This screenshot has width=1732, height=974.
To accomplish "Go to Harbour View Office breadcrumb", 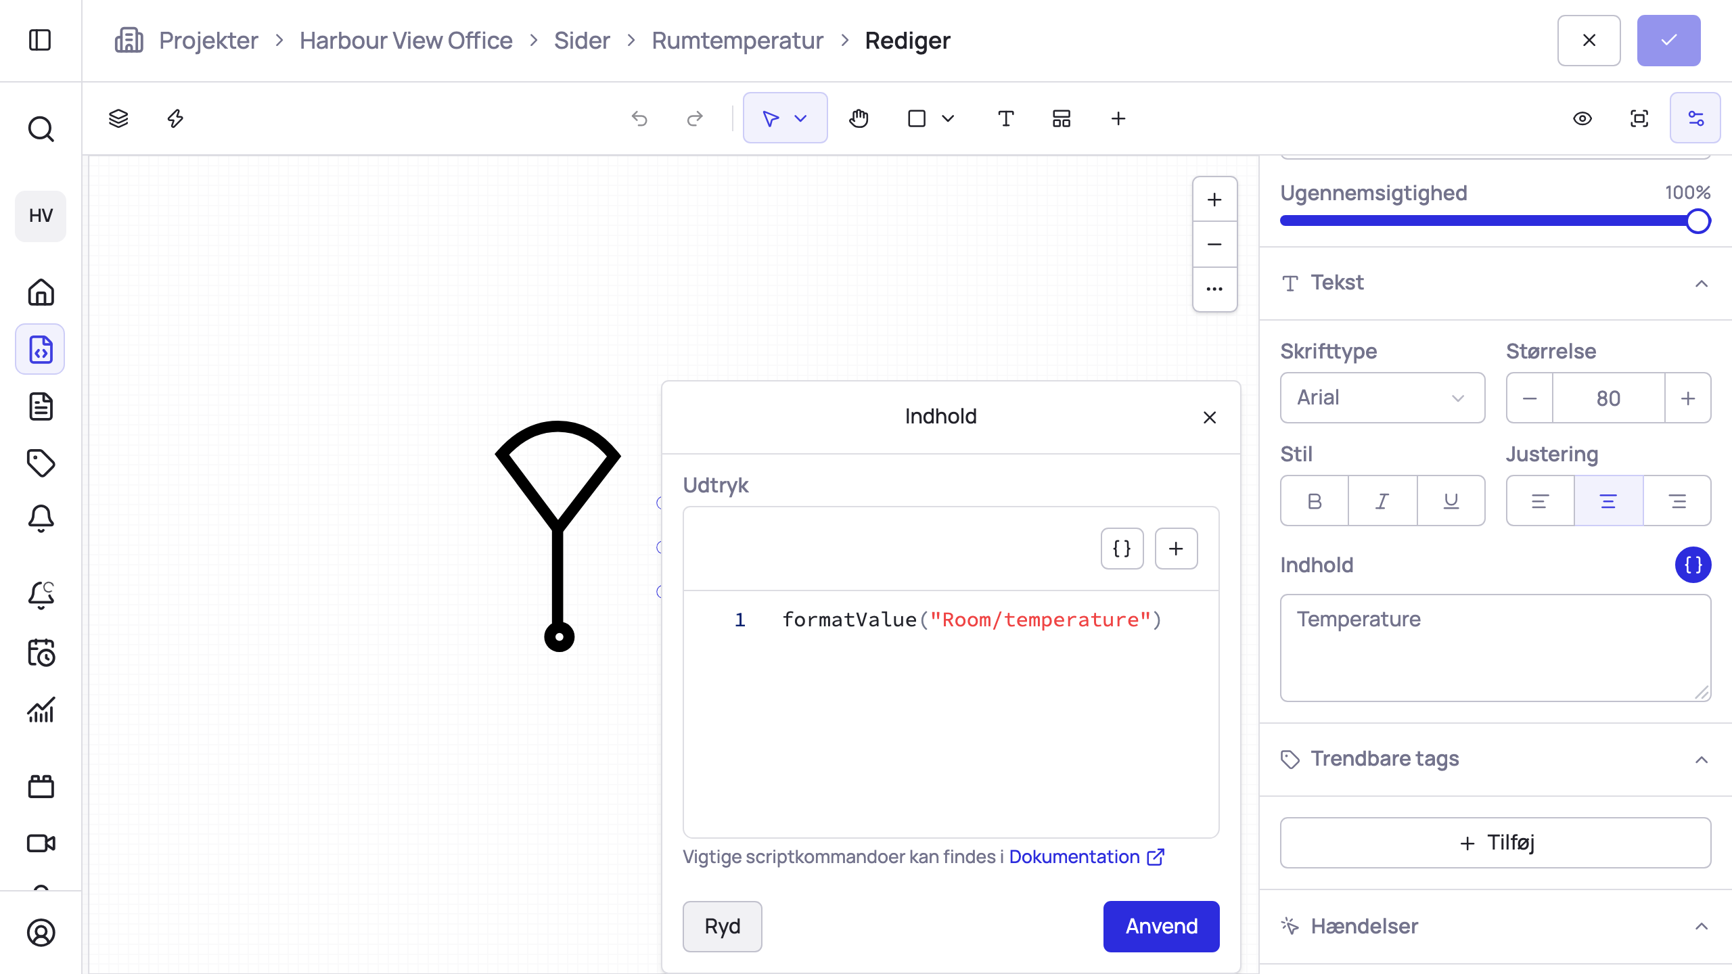I will (x=406, y=41).
